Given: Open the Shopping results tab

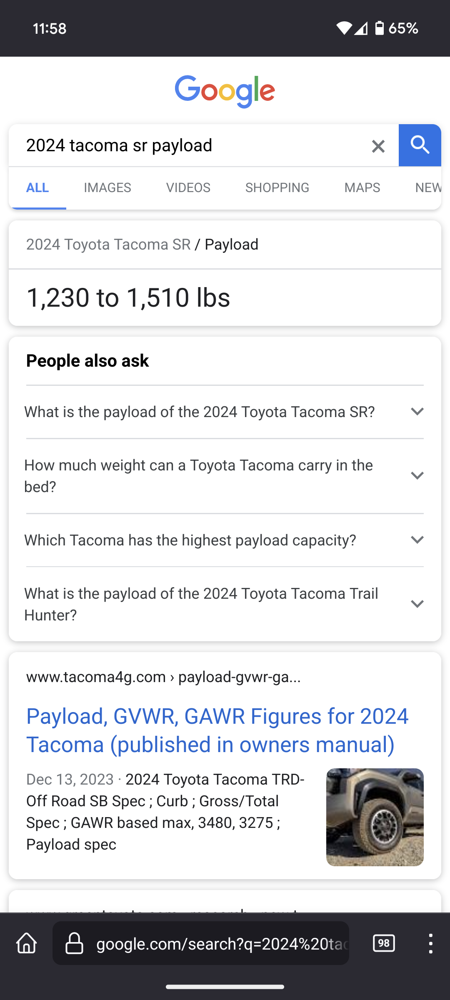Looking at the screenshot, I should (x=277, y=187).
